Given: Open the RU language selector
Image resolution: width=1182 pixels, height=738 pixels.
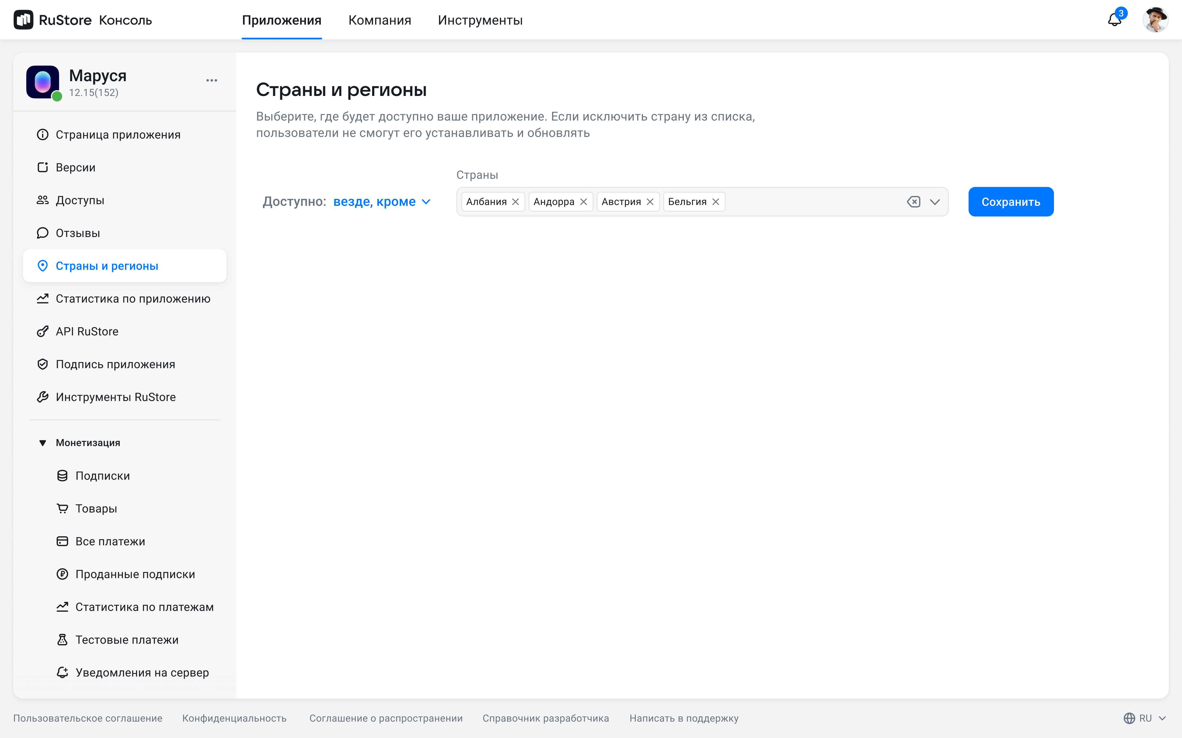Looking at the screenshot, I should click(x=1145, y=719).
